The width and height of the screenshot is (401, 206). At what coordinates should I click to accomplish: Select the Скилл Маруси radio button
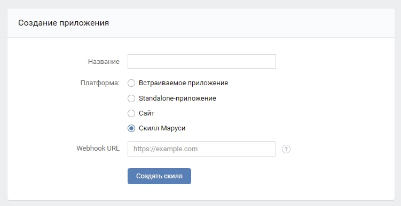pyautogui.click(x=131, y=128)
